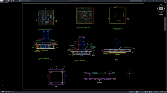Click Isolate Objects icon in status bar

point(161,92)
